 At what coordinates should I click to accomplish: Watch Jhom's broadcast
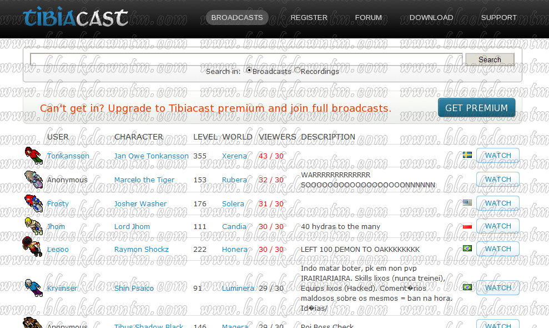click(x=497, y=226)
